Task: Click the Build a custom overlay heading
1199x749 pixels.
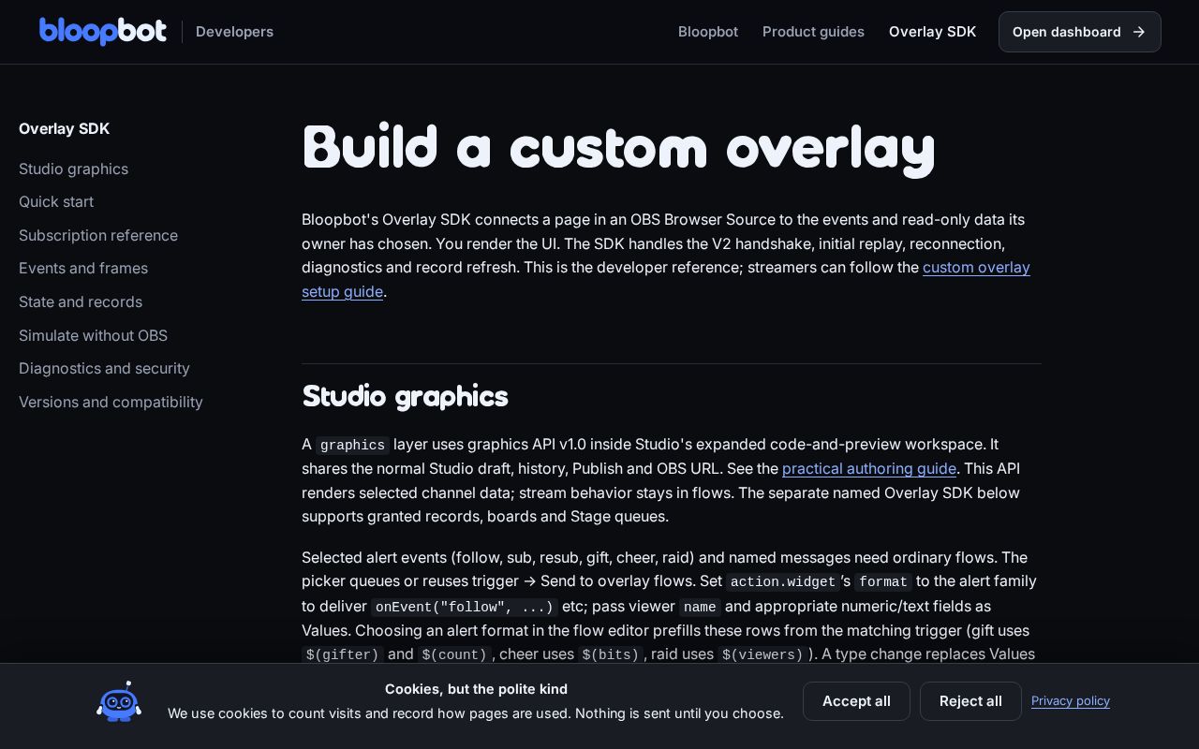Action: tap(618, 147)
